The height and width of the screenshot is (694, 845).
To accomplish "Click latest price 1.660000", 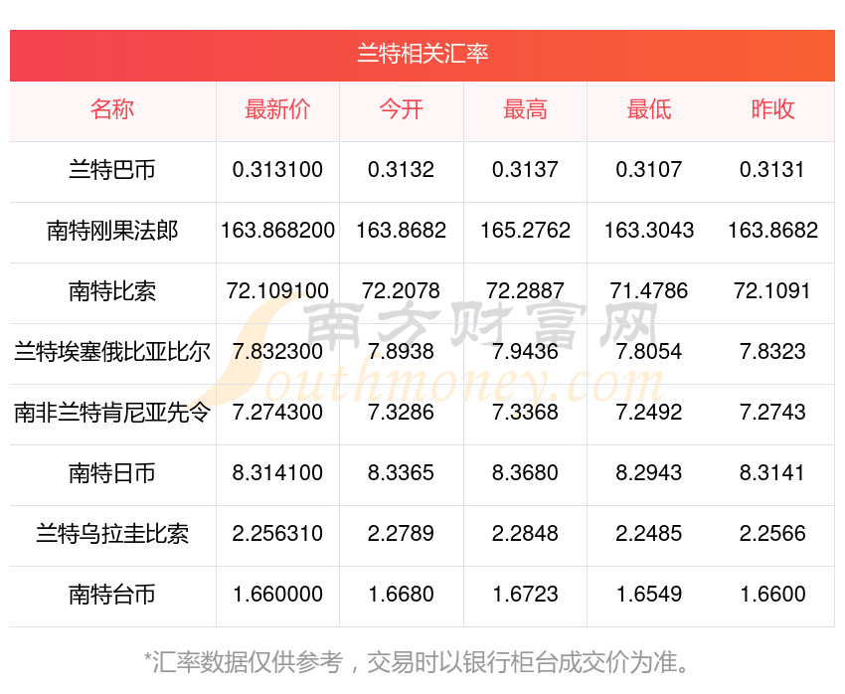I will tap(277, 595).
